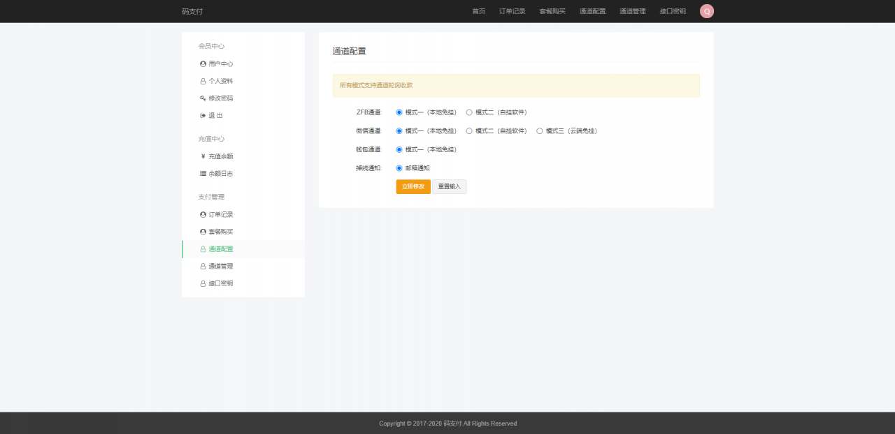895x434 pixels.
Task: Click the orange 立即修改 button
Action: coord(413,186)
